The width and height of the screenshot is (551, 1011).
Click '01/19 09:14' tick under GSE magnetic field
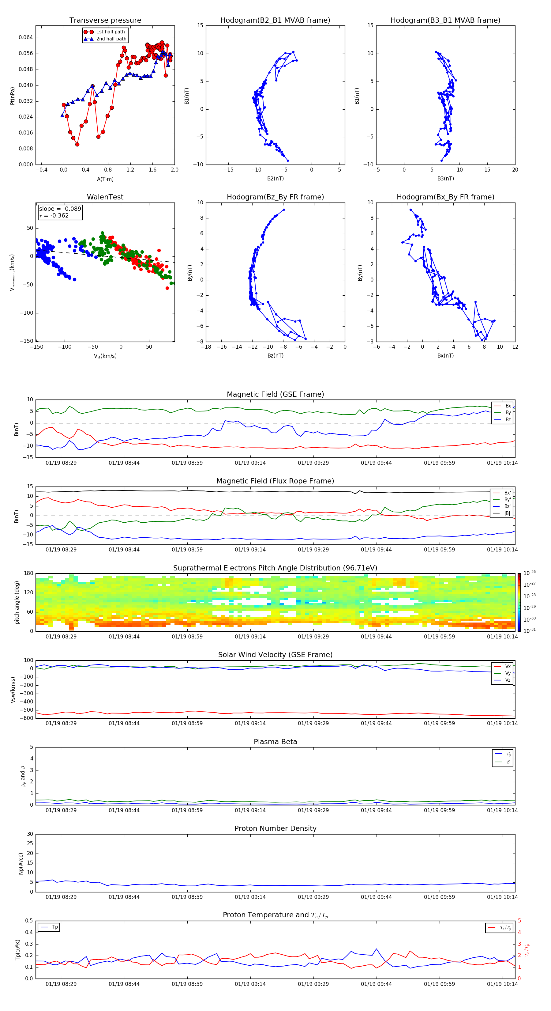(250, 463)
